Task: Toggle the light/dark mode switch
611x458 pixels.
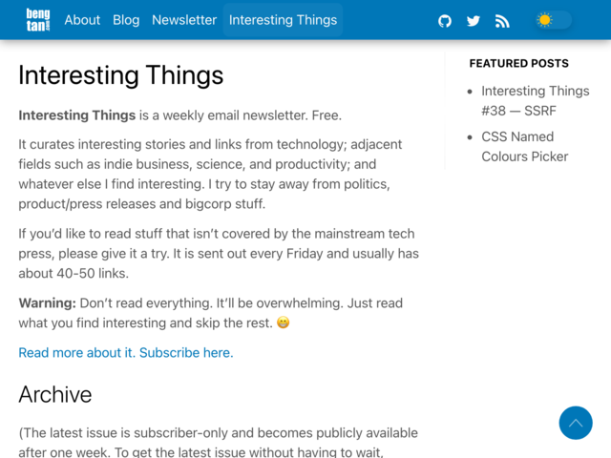Action: (554, 20)
